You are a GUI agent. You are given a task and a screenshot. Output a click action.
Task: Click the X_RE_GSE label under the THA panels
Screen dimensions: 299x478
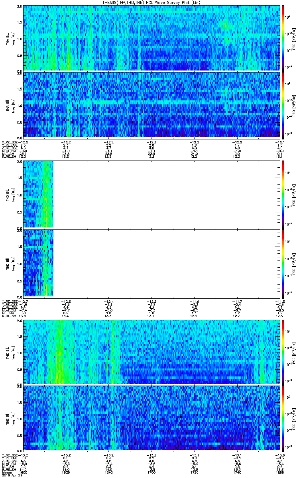click(x=9, y=142)
